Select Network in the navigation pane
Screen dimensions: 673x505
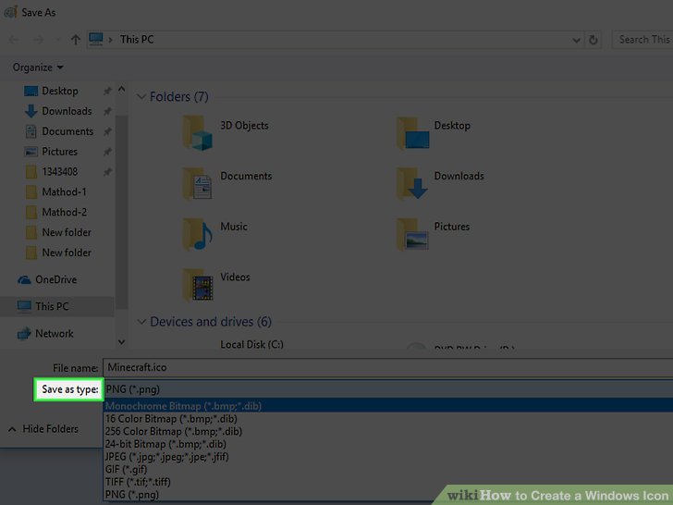54,334
